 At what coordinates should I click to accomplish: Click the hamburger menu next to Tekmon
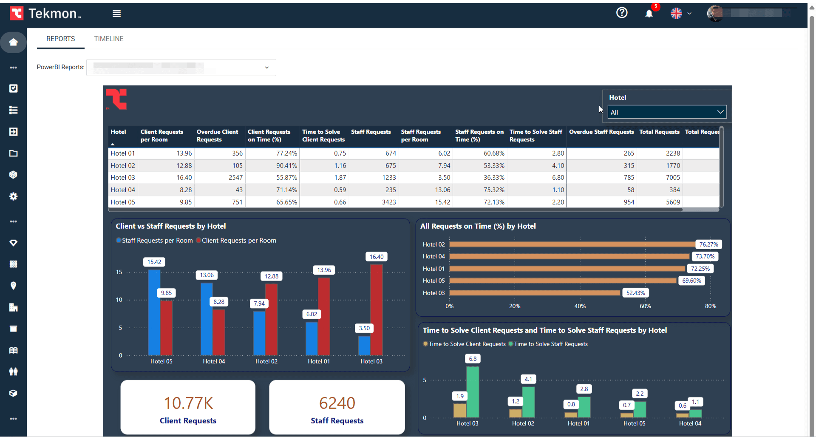click(116, 13)
